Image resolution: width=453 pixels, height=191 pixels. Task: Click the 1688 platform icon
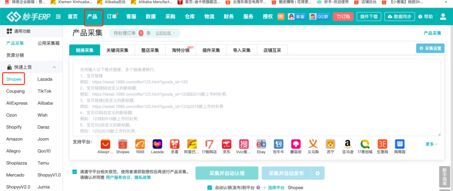[140, 144]
